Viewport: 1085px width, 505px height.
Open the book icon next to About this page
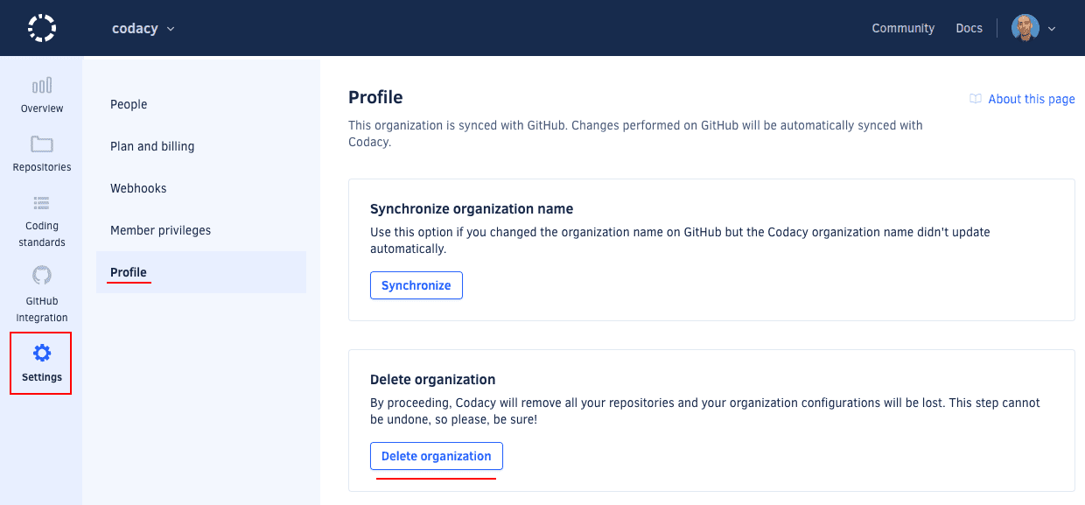tap(975, 99)
